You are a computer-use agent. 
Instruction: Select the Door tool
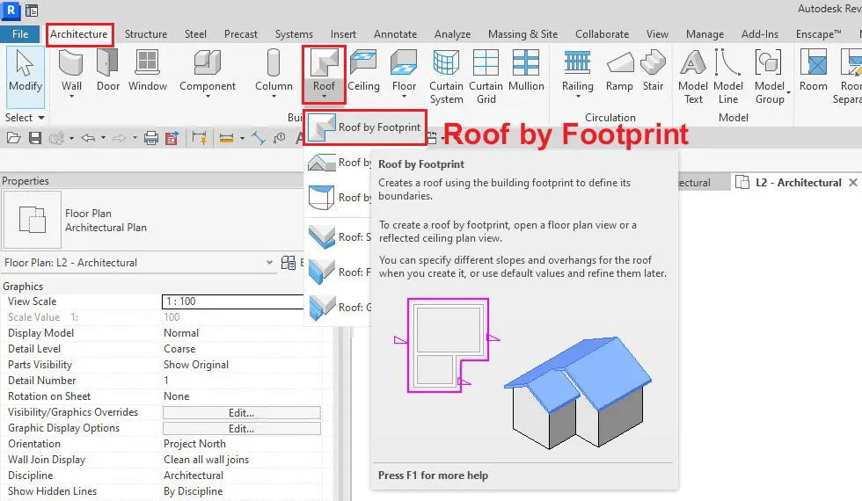tap(107, 69)
